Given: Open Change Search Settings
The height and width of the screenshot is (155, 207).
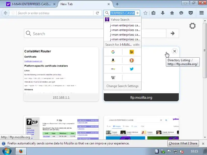Looking at the screenshot, I should pyautogui.click(x=122, y=86).
